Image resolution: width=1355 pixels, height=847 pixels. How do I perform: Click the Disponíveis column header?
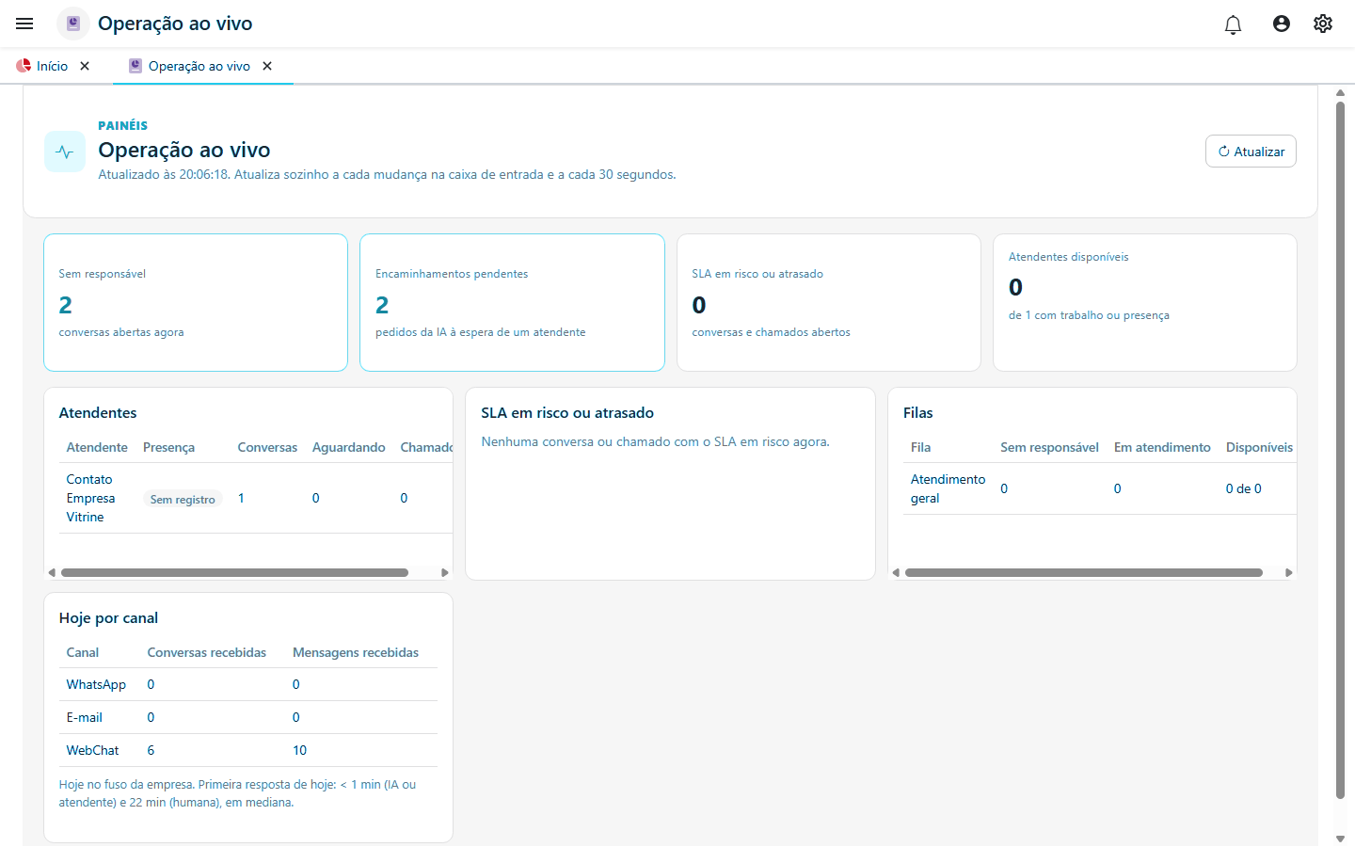tap(1259, 447)
